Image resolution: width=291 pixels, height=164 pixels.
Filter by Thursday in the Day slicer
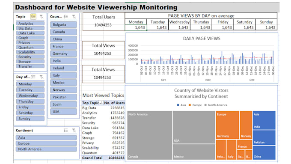(30, 101)
